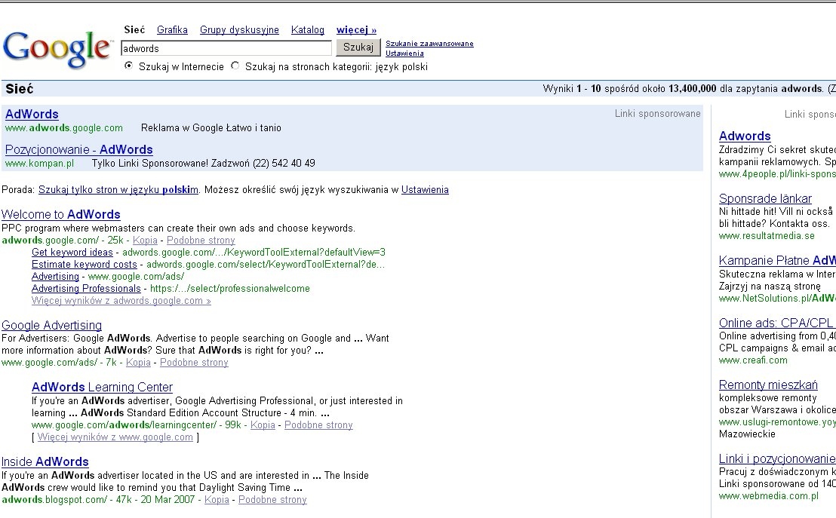Image resolution: width=836 pixels, height=518 pixels.
Task: Click the www.adwords.google.com green URL text
Action: (x=64, y=128)
